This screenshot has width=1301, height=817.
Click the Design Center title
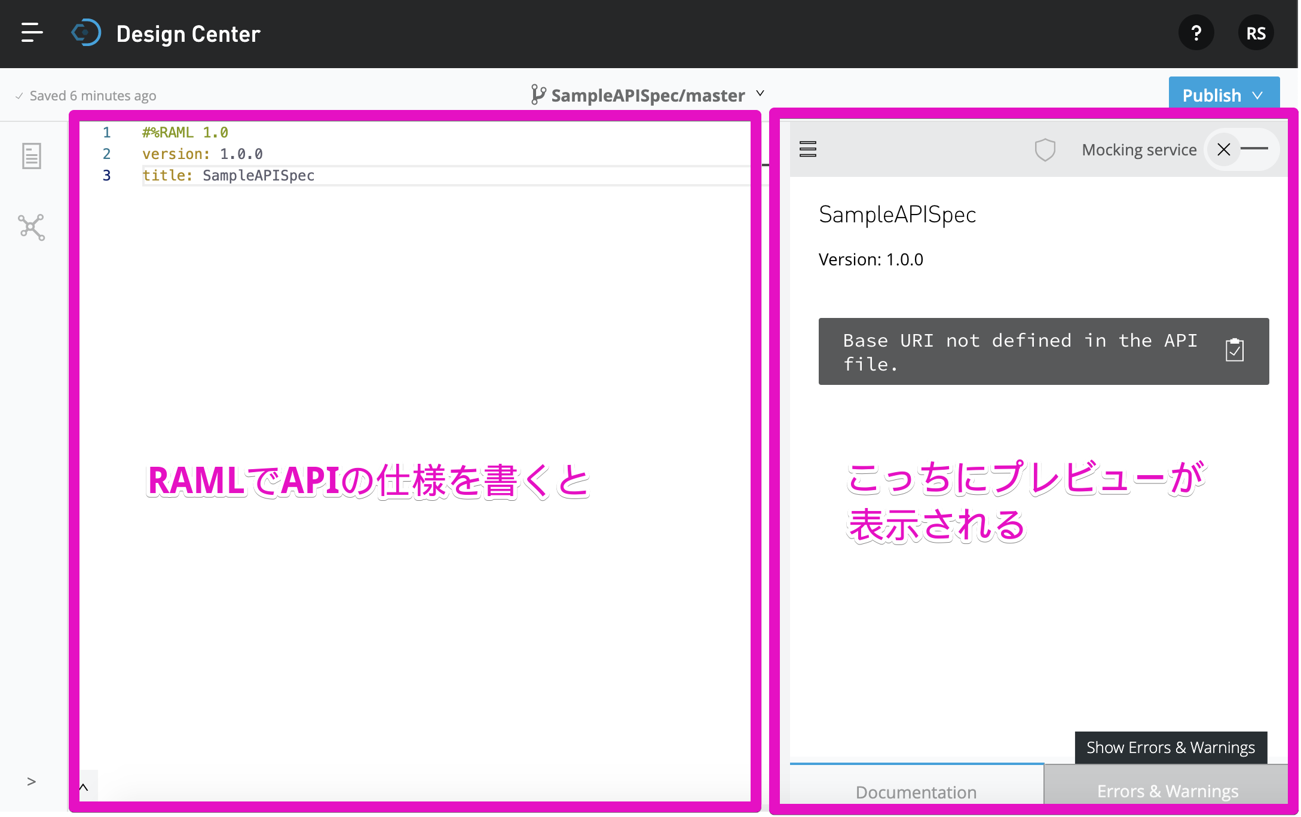[x=188, y=34]
